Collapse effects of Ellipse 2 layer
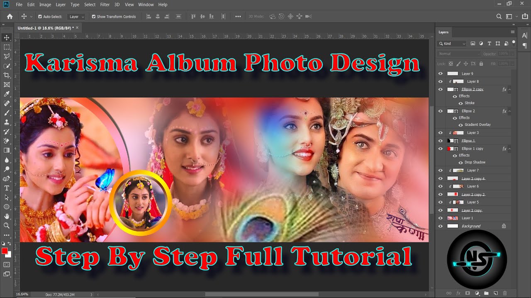This screenshot has width=531, height=298. click(509, 111)
